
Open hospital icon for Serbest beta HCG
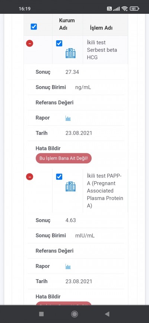click(71, 53)
